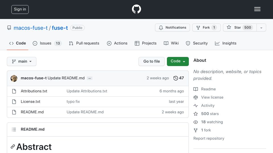Viewport: 273px width, 153px height.
Task: Open the Update Attributions.txt commit message
Action: [87, 91]
